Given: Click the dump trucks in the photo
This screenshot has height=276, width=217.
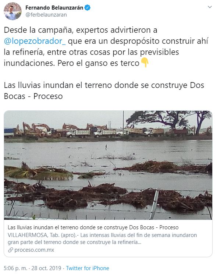Looking at the screenshot, I should (114, 132).
